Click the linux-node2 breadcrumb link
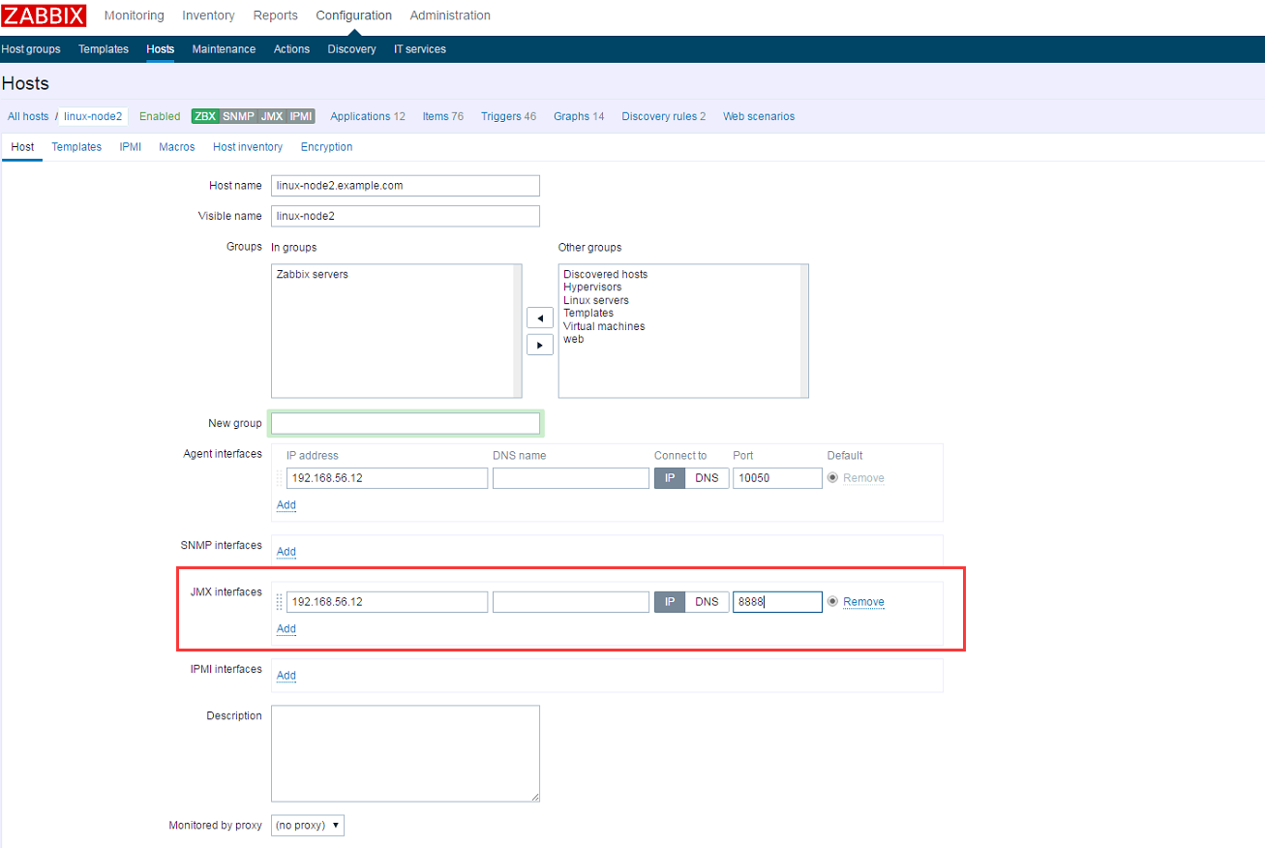This screenshot has width=1265, height=848. [93, 116]
